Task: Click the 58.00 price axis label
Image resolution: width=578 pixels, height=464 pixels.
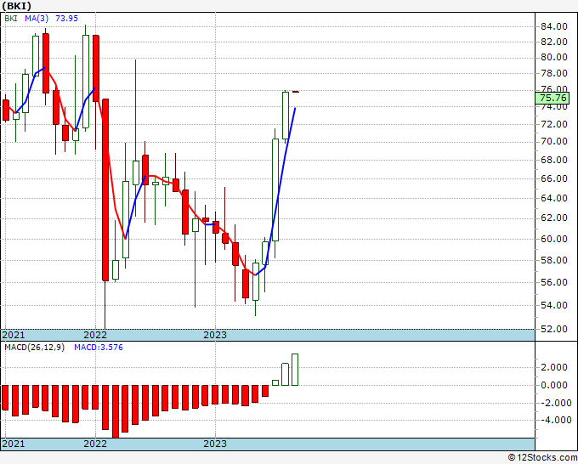Action: coord(553,260)
